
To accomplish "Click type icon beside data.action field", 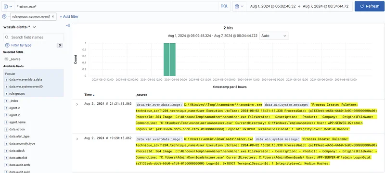I will point(6,129).
